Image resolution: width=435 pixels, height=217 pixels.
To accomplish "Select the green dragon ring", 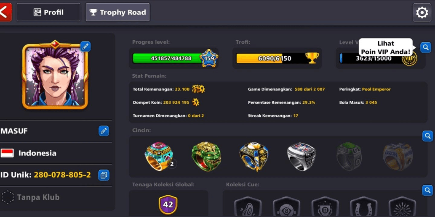I will (x=206, y=156).
